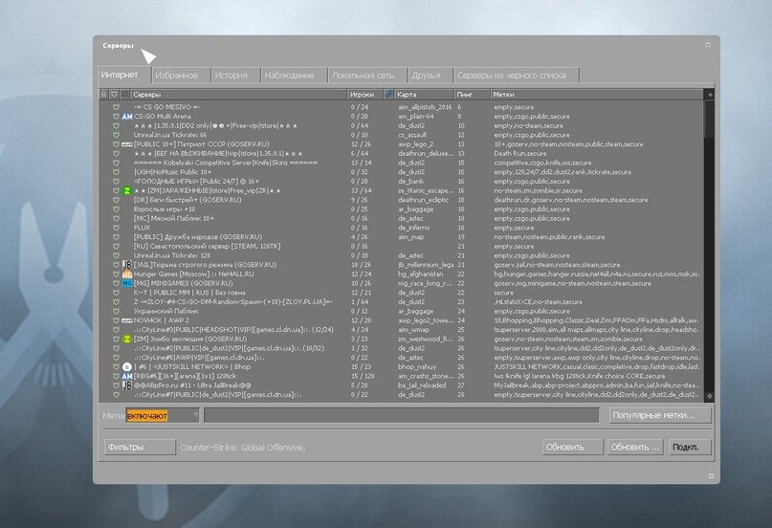Viewport: 772px width, 528px height.
Task: Click shield icon of Украинский Паблик row
Action: point(116,311)
